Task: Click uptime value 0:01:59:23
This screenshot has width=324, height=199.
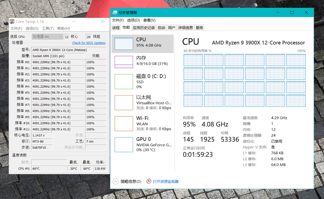Action: 198,154
